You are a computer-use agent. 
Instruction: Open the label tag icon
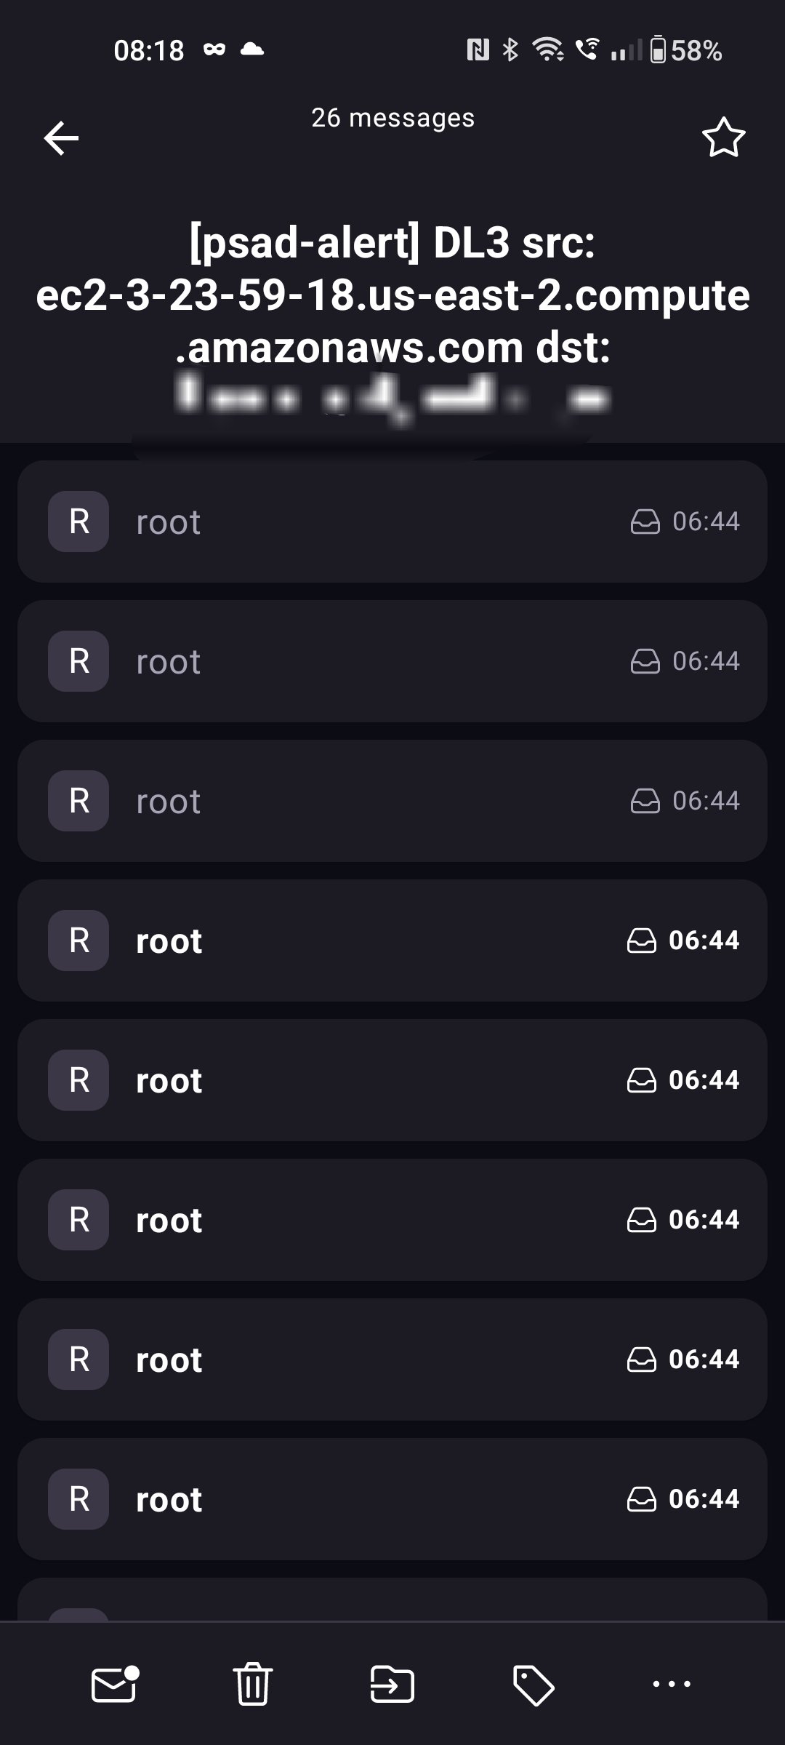pyautogui.click(x=533, y=1683)
